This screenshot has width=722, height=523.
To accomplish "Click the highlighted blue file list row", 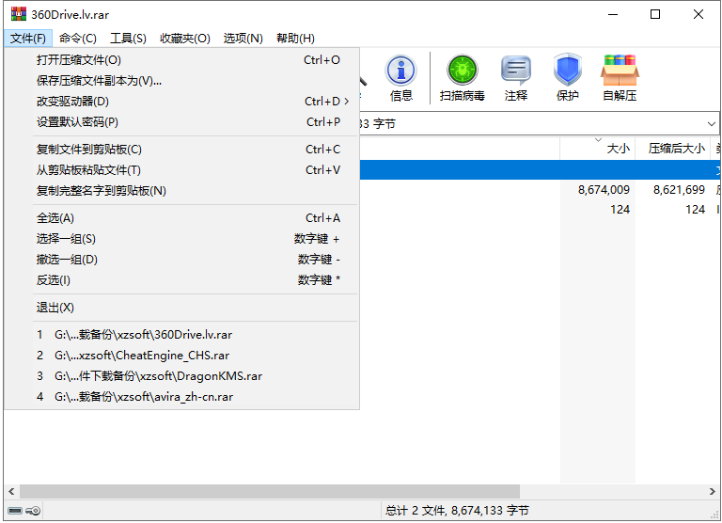I will (x=540, y=169).
